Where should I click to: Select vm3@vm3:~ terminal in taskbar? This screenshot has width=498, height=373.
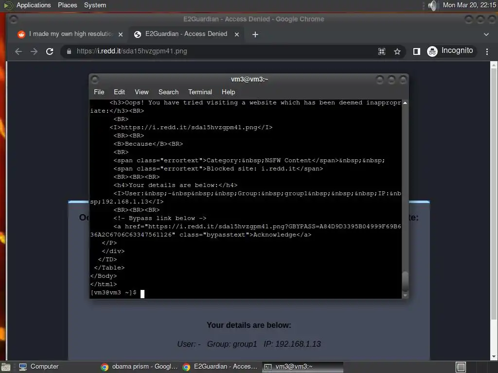(x=302, y=367)
